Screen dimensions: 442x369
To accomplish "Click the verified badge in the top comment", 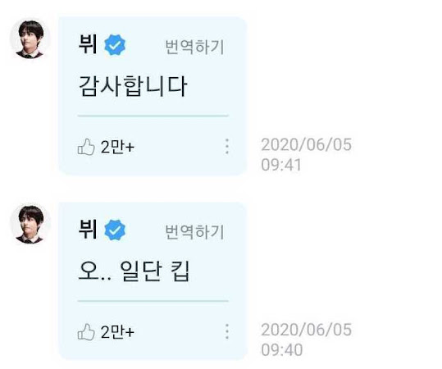I will [x=115, y=45].
